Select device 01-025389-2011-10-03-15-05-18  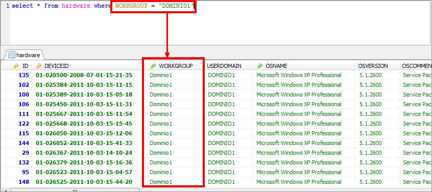click(84, 94)
